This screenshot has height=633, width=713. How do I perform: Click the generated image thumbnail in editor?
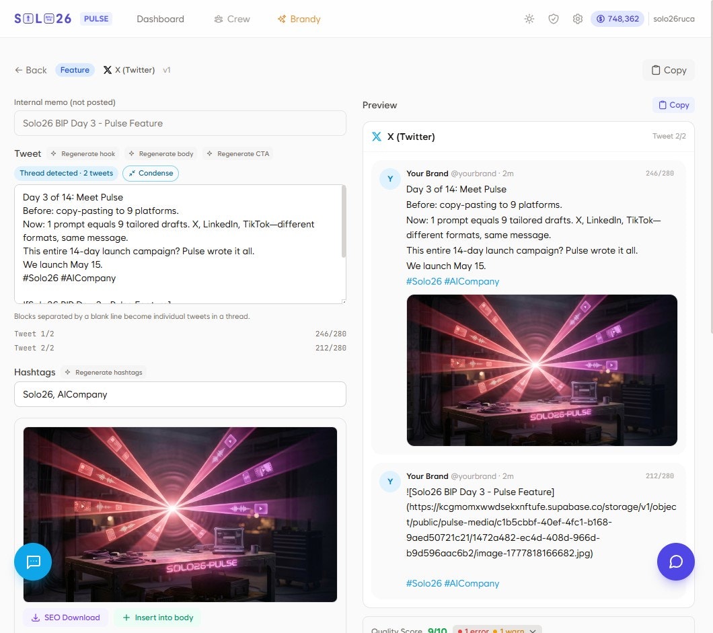[x=180, y=515]
